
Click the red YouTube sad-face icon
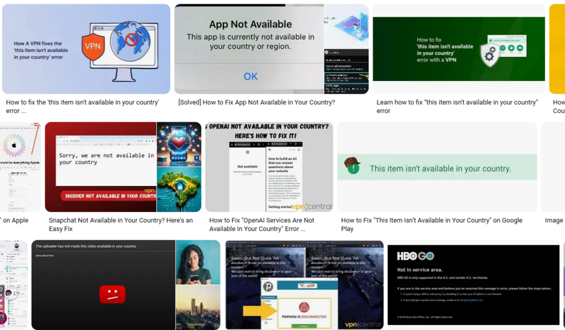(x=112, y=295)
